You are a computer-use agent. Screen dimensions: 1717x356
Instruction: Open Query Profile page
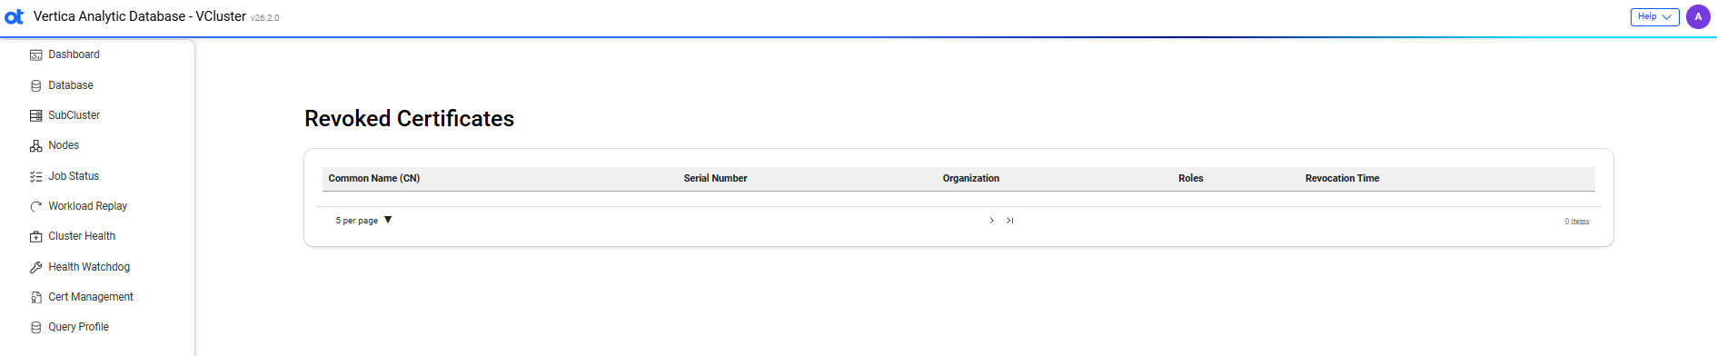pyautogui.click(x=79, y=327)
